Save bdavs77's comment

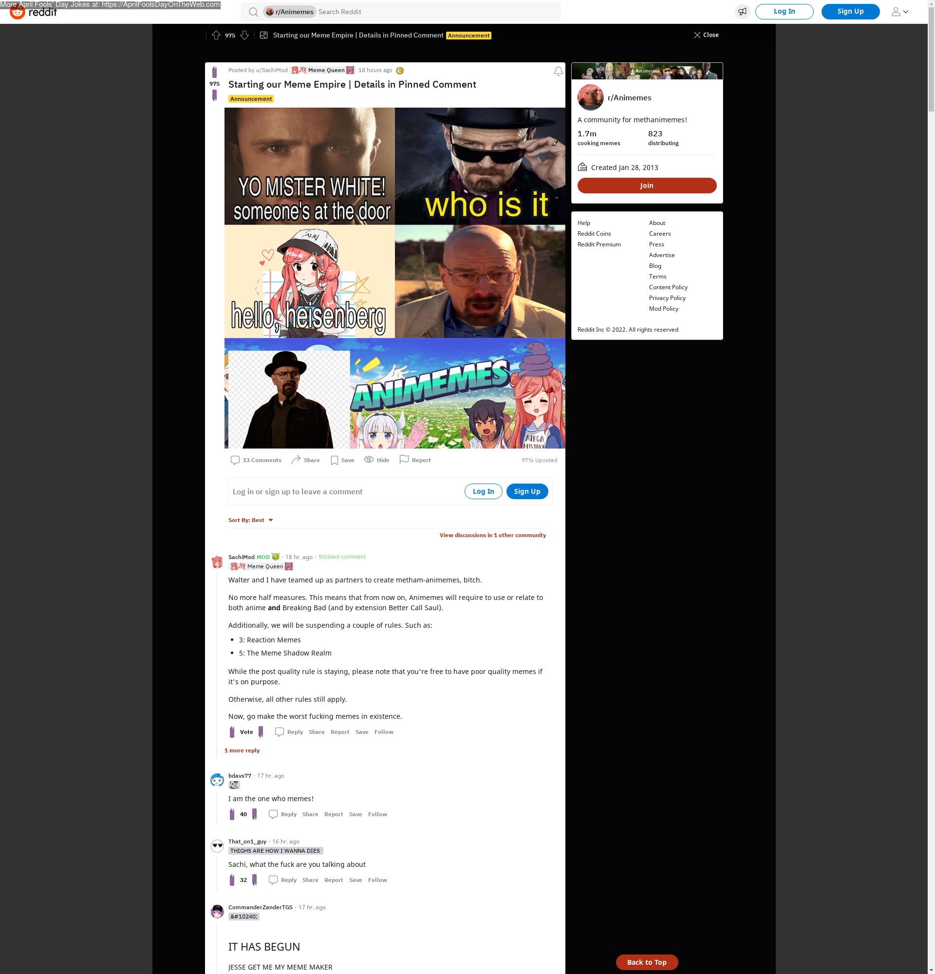click(x=355, y=814)
